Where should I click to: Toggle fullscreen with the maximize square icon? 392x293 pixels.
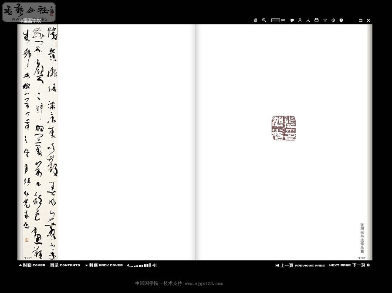(360, 20)
